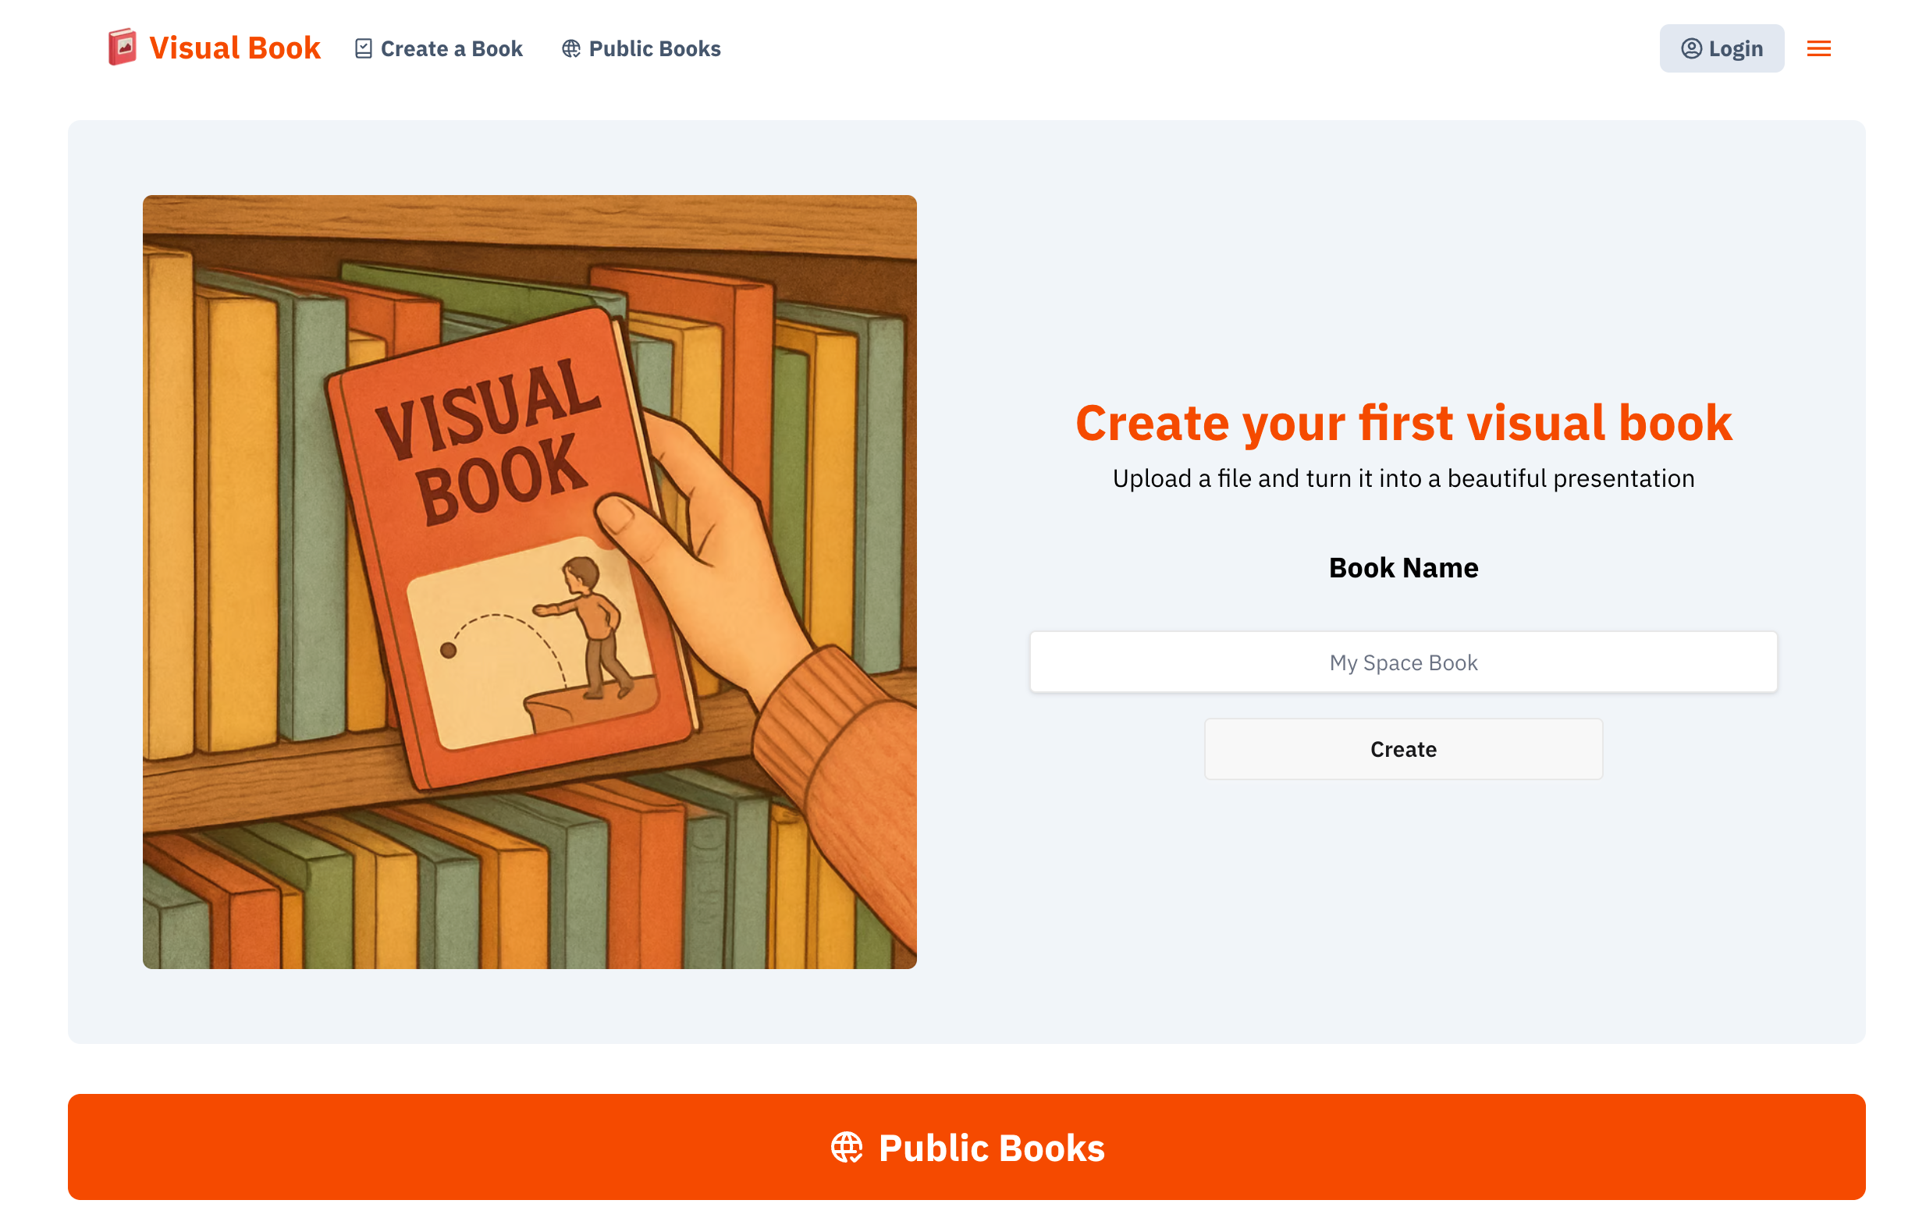Click the Book Name label
This screenshot has height=1225, width=1926.
[x=1403, y=568]
